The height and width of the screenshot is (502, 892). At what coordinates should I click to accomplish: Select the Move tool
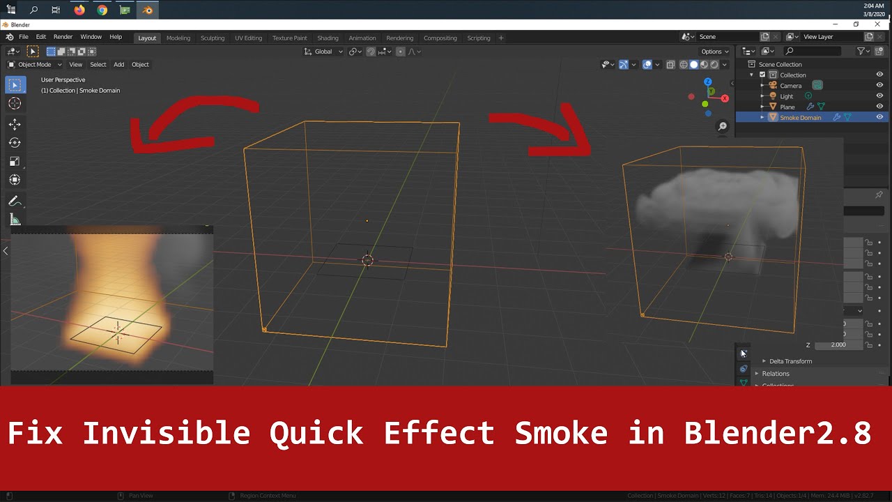coord(15,124)
